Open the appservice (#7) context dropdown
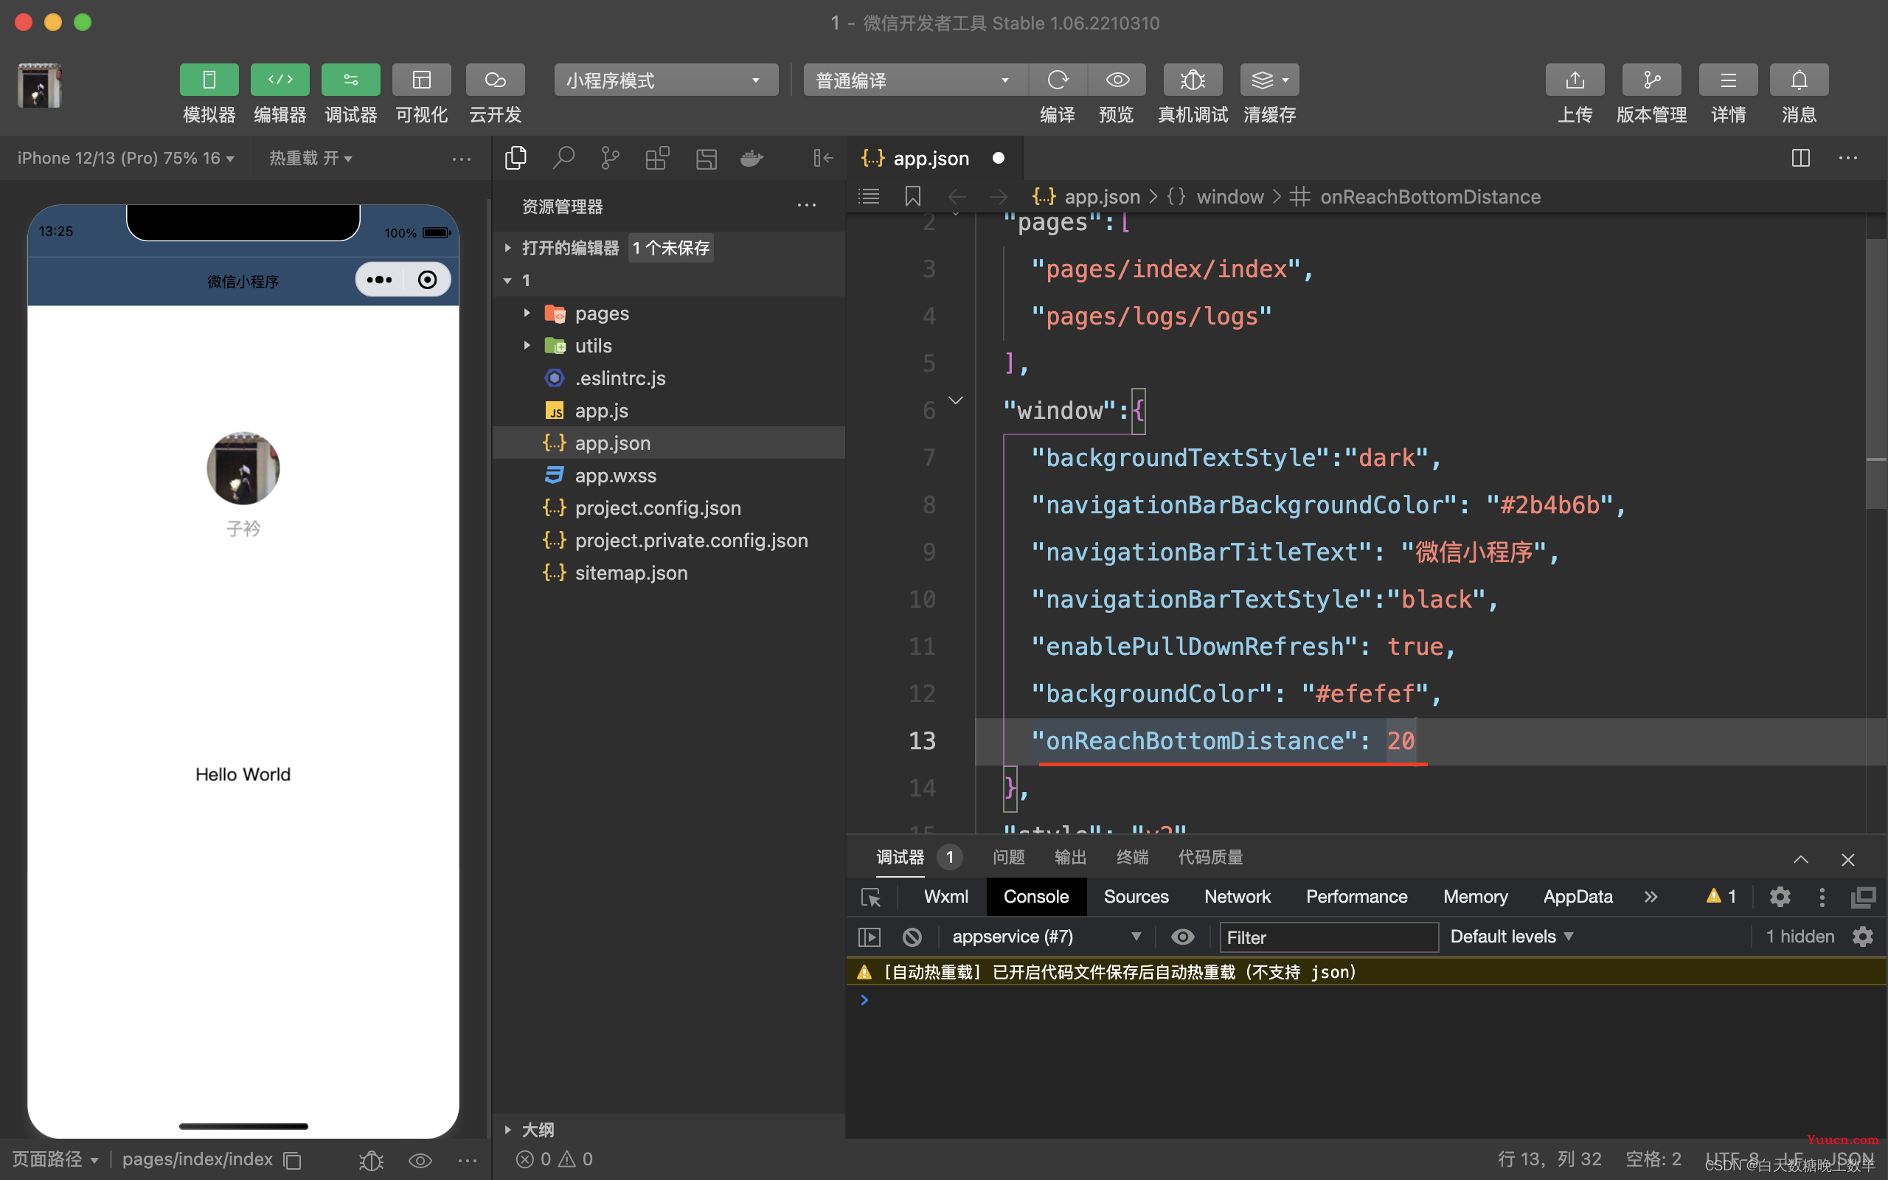Viewport: 1888px width, 1180px height. (x=1047, y=937)
